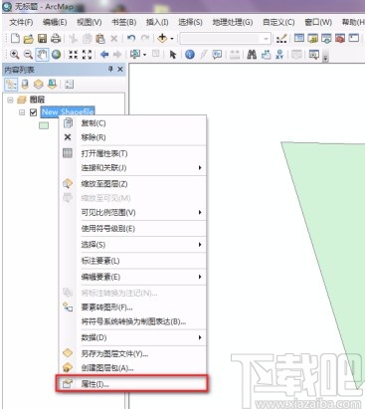
Task: Open the Editor toolbar icon
Action: 281,39
